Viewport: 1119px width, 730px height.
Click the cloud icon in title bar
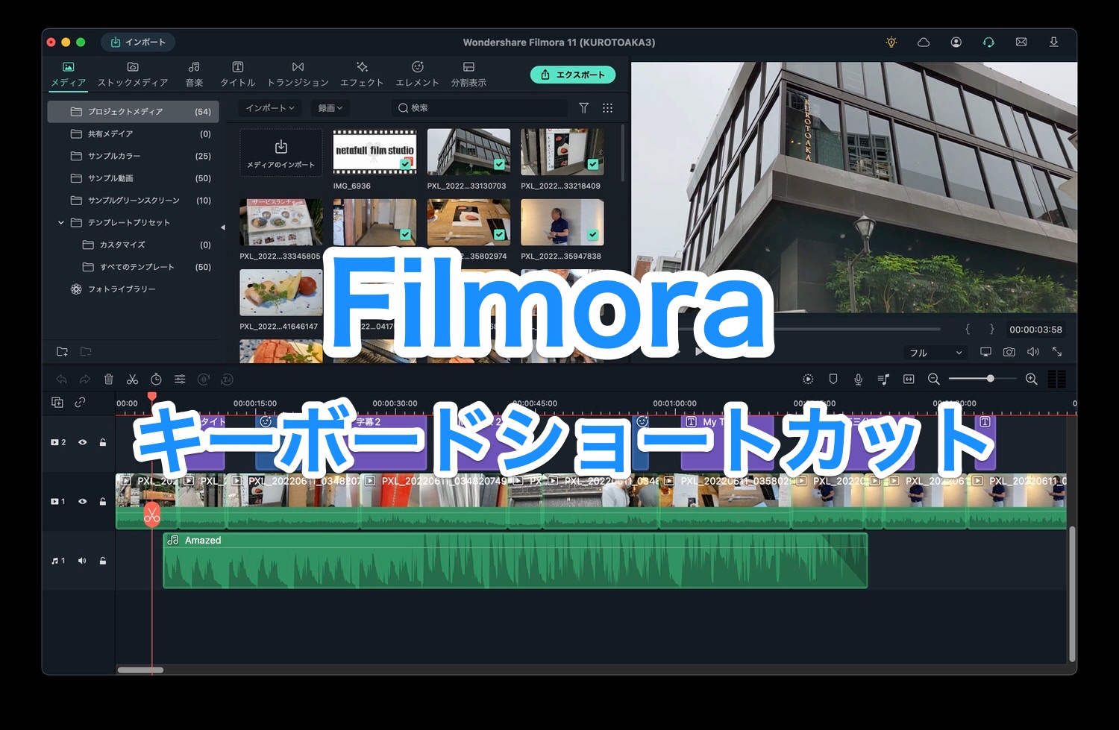click(924, 43)
